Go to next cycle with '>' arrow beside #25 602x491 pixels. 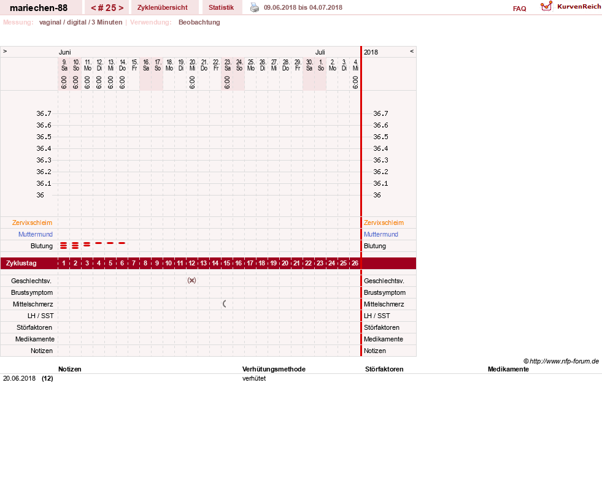[x=121, y=8]
